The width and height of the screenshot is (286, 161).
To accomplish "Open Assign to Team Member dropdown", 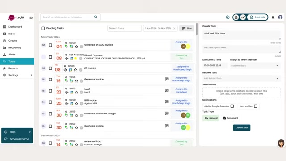I will pyautogui.click(x=255, y=66).
